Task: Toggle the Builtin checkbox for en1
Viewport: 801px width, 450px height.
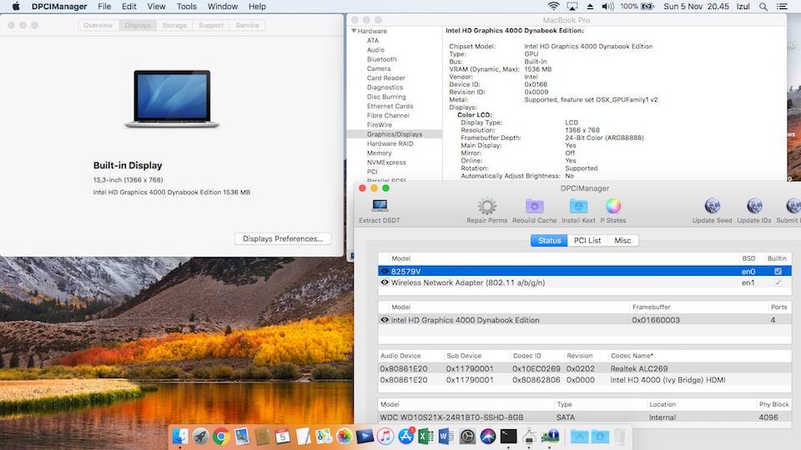Action: click(x=778, y=282)
